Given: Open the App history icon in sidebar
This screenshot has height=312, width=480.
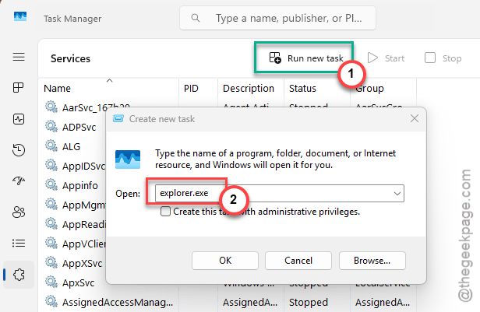Looking at the screenshot, I should 19,150.
